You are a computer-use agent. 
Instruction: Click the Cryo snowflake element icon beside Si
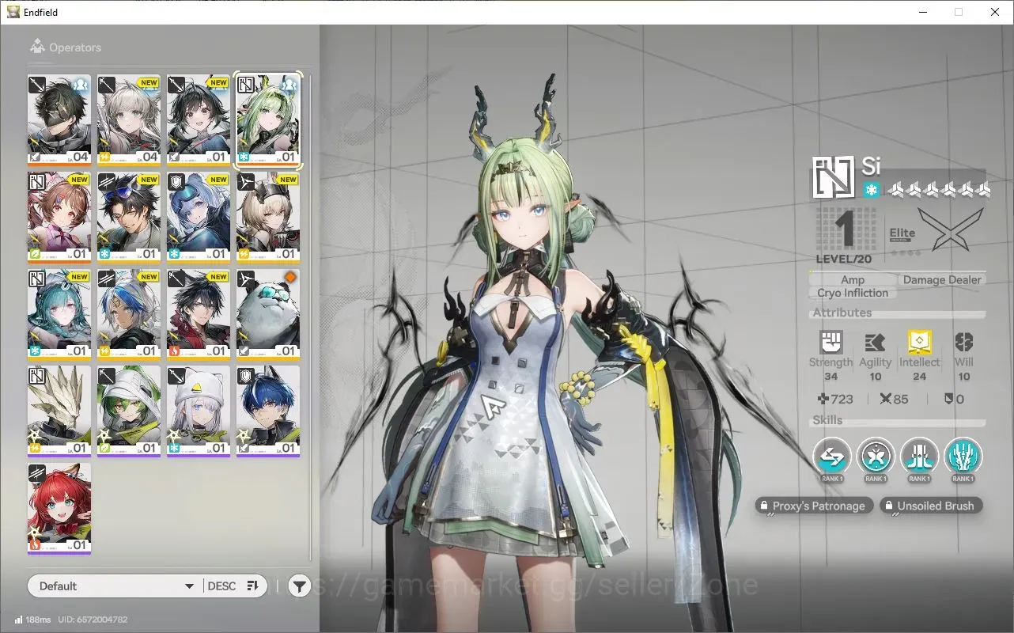[x=871, y=190]
